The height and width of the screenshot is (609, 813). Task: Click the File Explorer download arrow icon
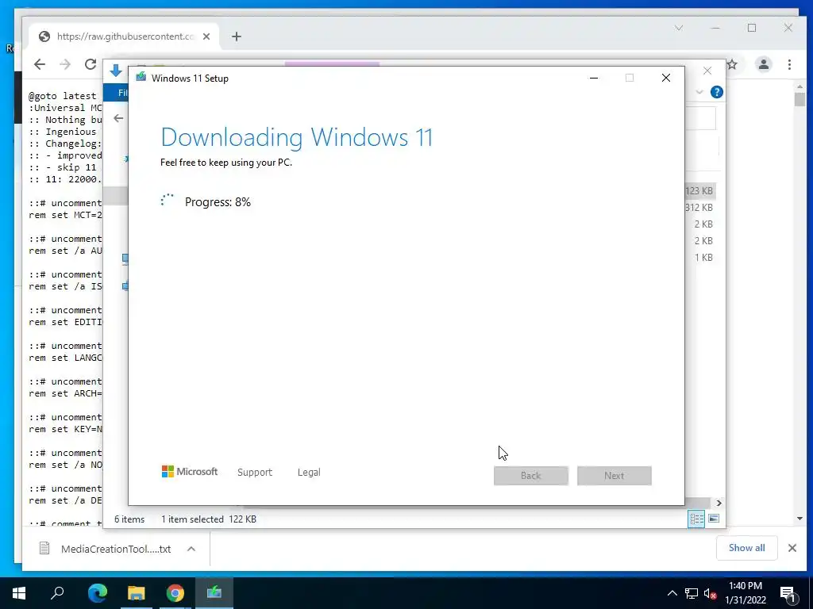point(116,71)
